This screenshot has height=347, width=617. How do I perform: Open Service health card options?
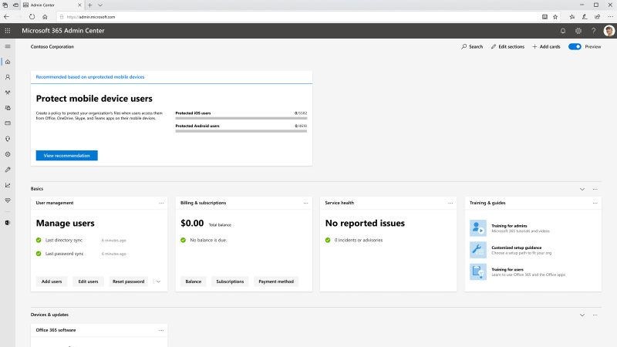click(x=450, y=204)
